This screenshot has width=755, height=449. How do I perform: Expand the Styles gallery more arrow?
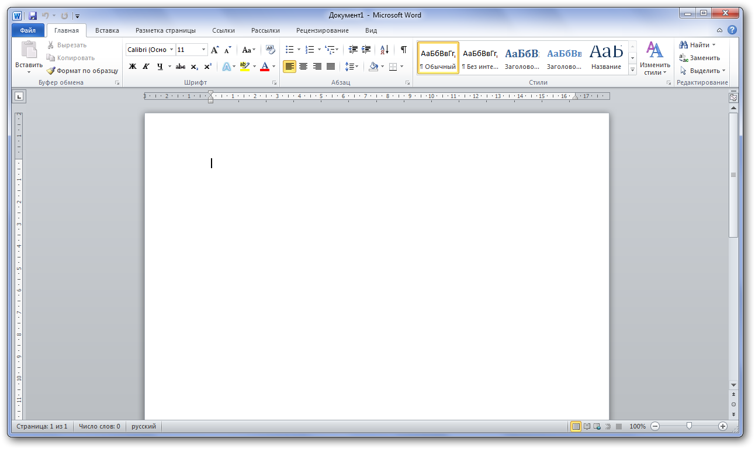coord(632,70)
